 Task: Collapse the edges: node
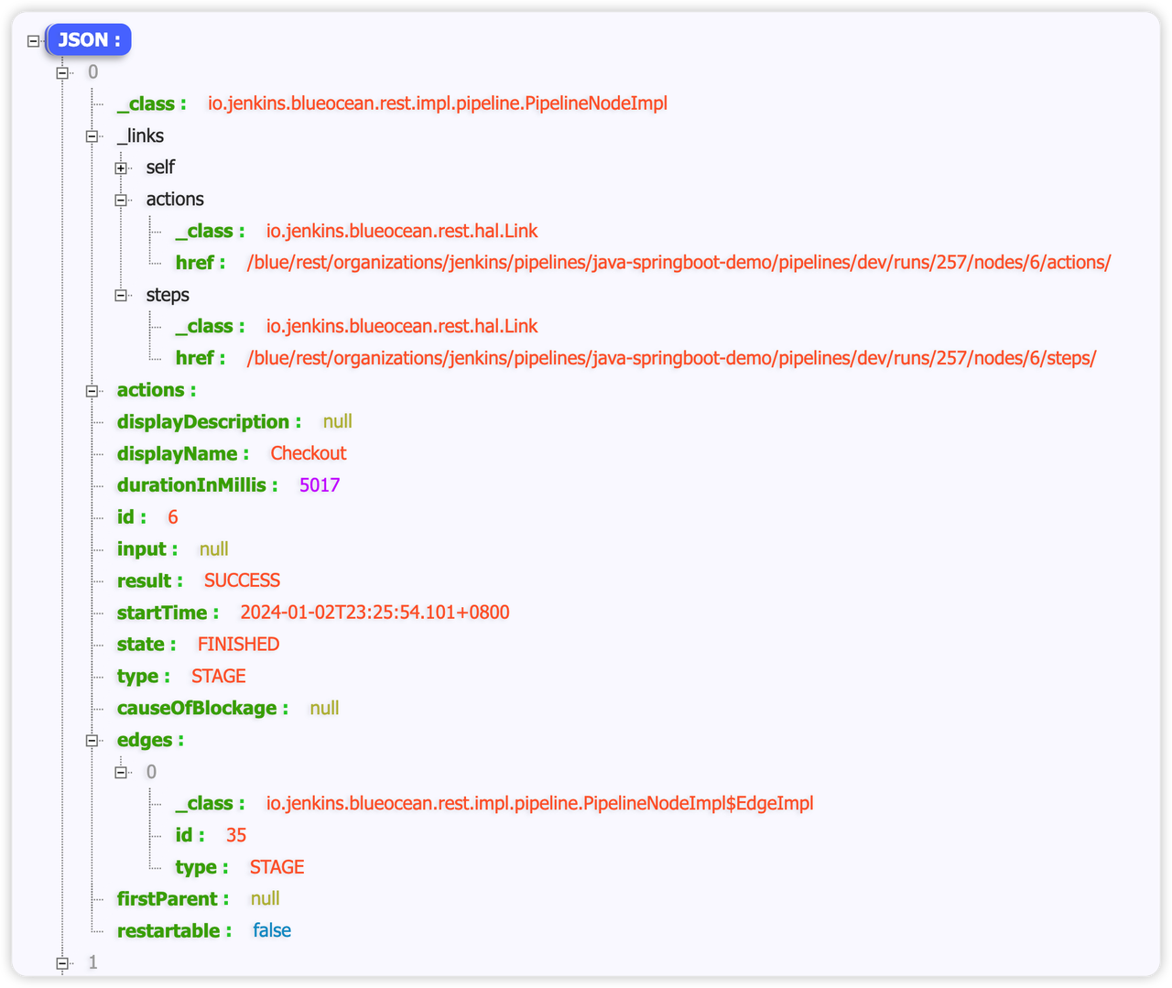click(x=92, y=741)
